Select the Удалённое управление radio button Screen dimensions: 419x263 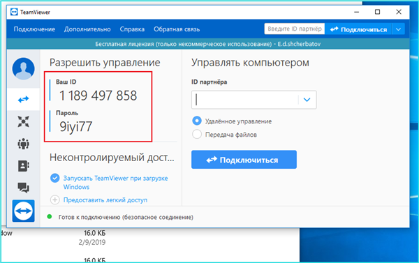[x=197, y=121]
